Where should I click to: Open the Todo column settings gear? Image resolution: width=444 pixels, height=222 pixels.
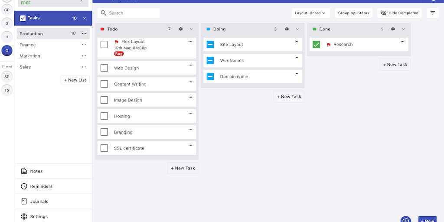(181, 29)
